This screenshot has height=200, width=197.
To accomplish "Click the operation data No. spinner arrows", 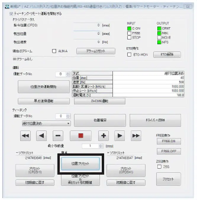I will pos(68,74).
